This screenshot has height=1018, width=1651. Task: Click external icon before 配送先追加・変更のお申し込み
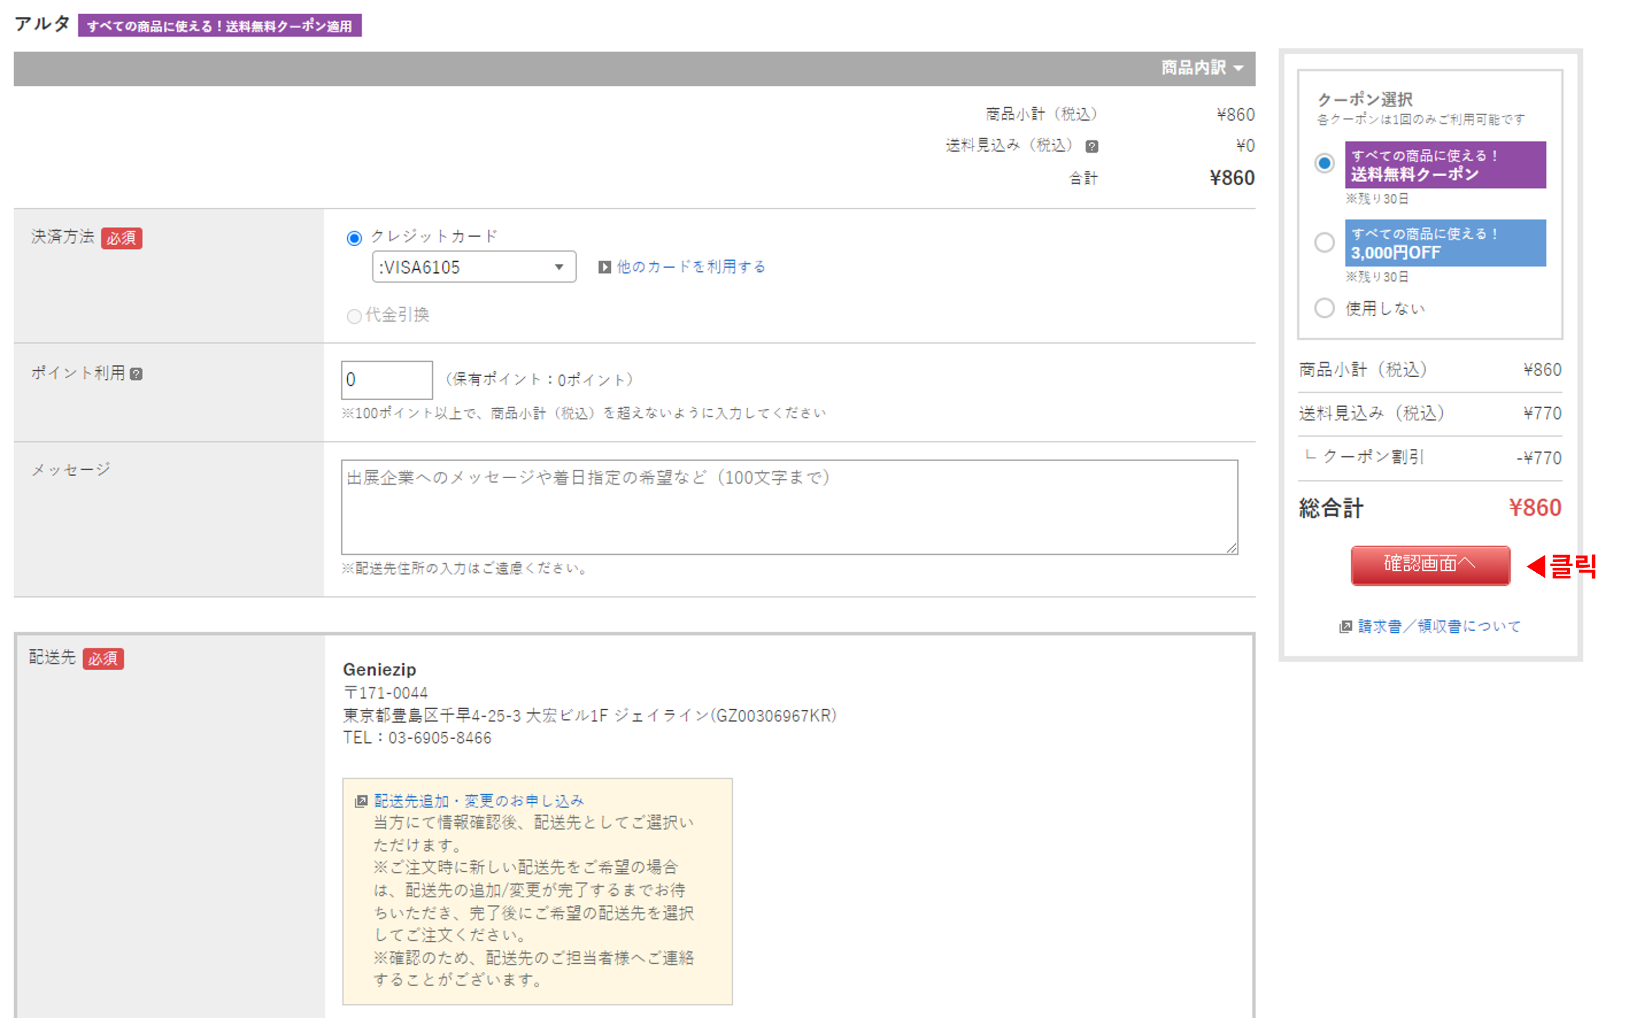pos(361,801)
